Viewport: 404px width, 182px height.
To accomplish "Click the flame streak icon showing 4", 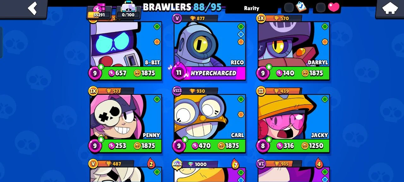I will point(319,164).
